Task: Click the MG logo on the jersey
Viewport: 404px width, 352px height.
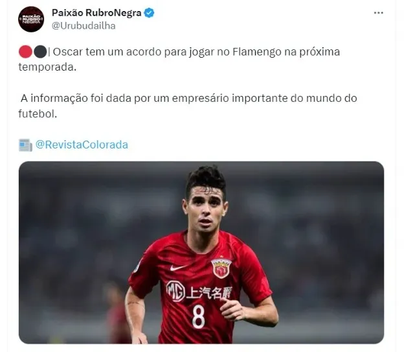Action: click(x=175, y=291)
